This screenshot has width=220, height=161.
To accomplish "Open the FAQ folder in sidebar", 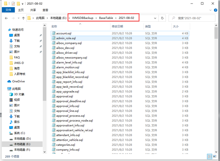I will coord(17,57).
